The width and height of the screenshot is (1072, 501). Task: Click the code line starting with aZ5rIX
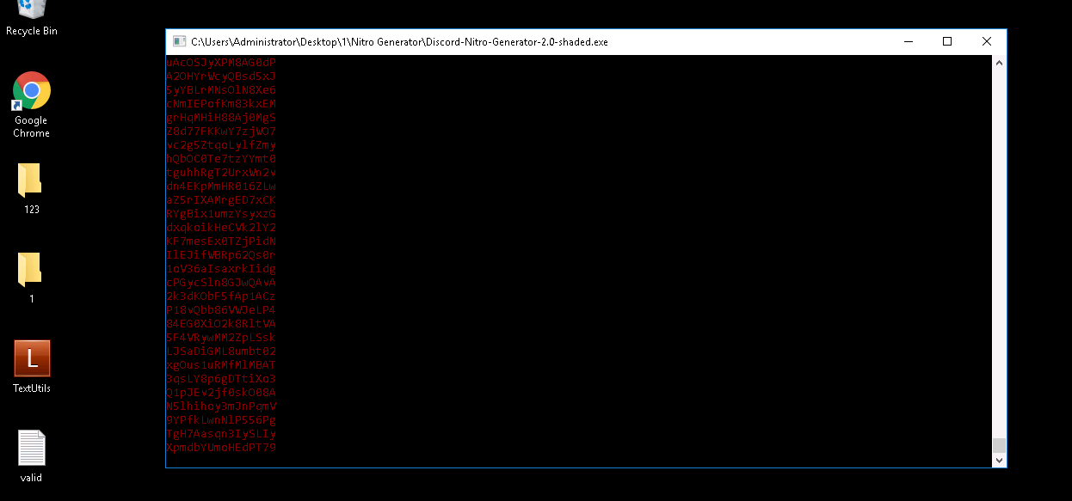(221, 200)
